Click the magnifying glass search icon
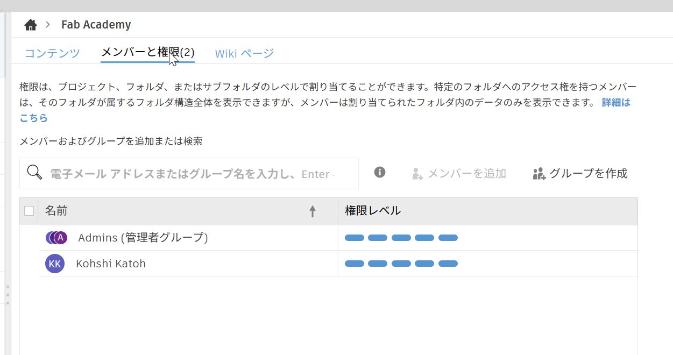This screenshot has width=673, height=355. click(34, 173)
